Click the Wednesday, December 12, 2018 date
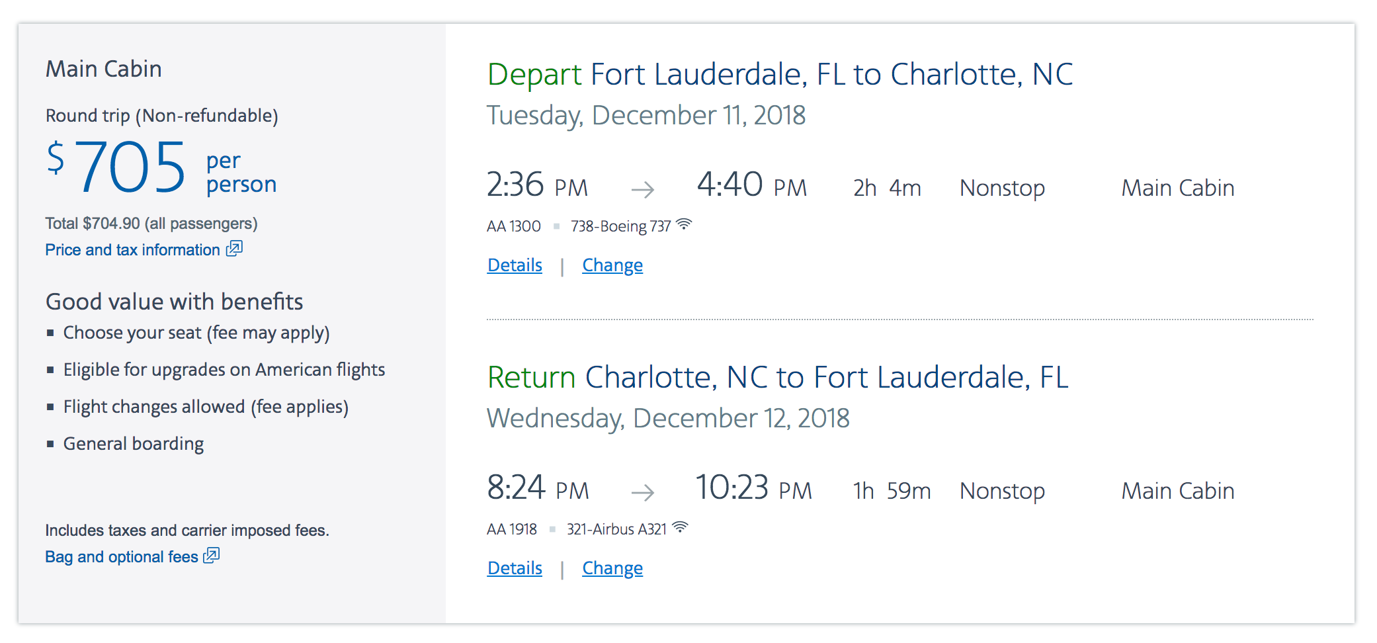The image size is (1377, 643). coord(668,419)
